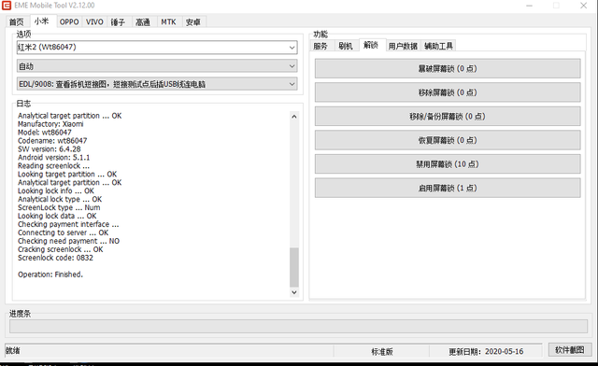Click the 'Connecting to server ... OK' log line

64,232
